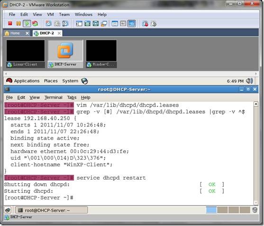
Task: Reset the virtual machine with the reset icon
Action: [35, 23]
